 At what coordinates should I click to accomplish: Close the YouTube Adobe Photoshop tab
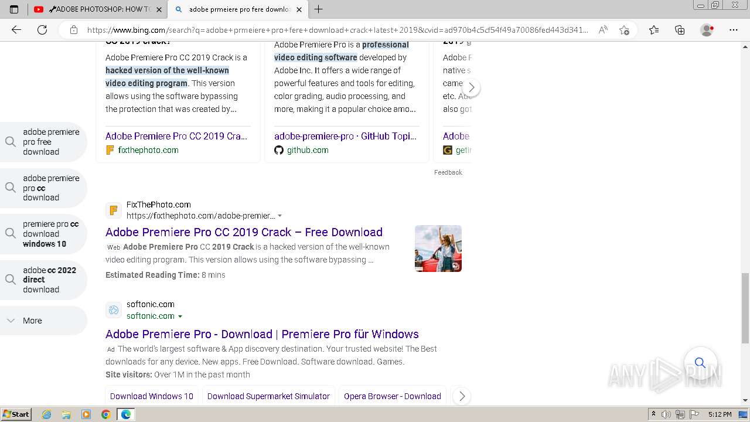click(159, 9)
